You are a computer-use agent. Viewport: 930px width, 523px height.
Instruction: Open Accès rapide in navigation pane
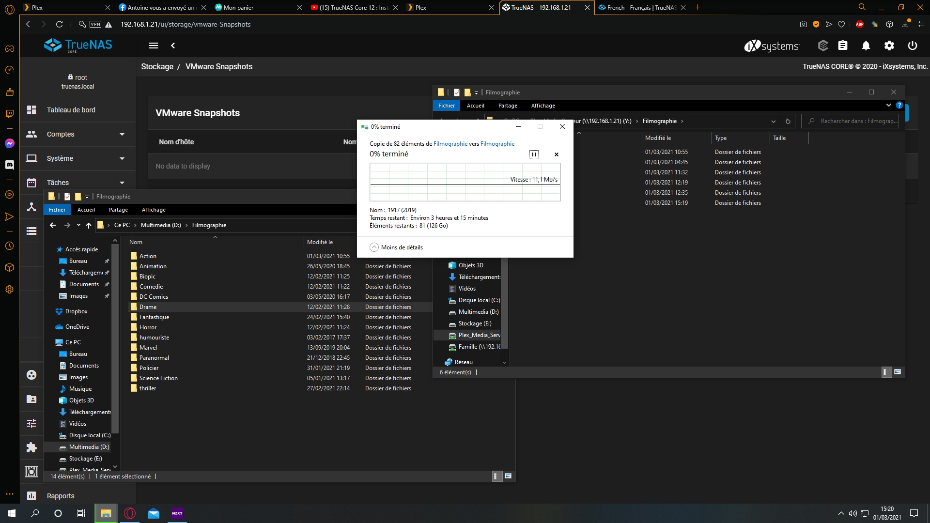pos(81,249)
